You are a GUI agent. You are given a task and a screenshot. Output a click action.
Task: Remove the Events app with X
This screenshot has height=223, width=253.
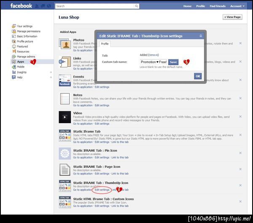click(240, 80)
